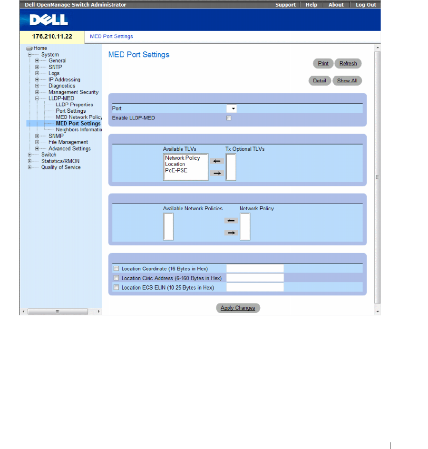This screenshot has height=449, width=428.
Task: Click sidebar horizontal scrollbar thumb
Action: [x=58, y=312]
